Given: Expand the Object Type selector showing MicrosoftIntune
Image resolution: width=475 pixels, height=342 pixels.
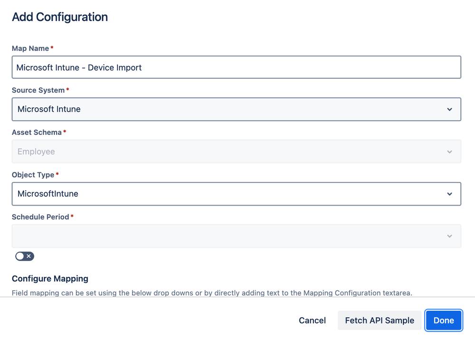Looking at the screenshot, I should 236,194.
